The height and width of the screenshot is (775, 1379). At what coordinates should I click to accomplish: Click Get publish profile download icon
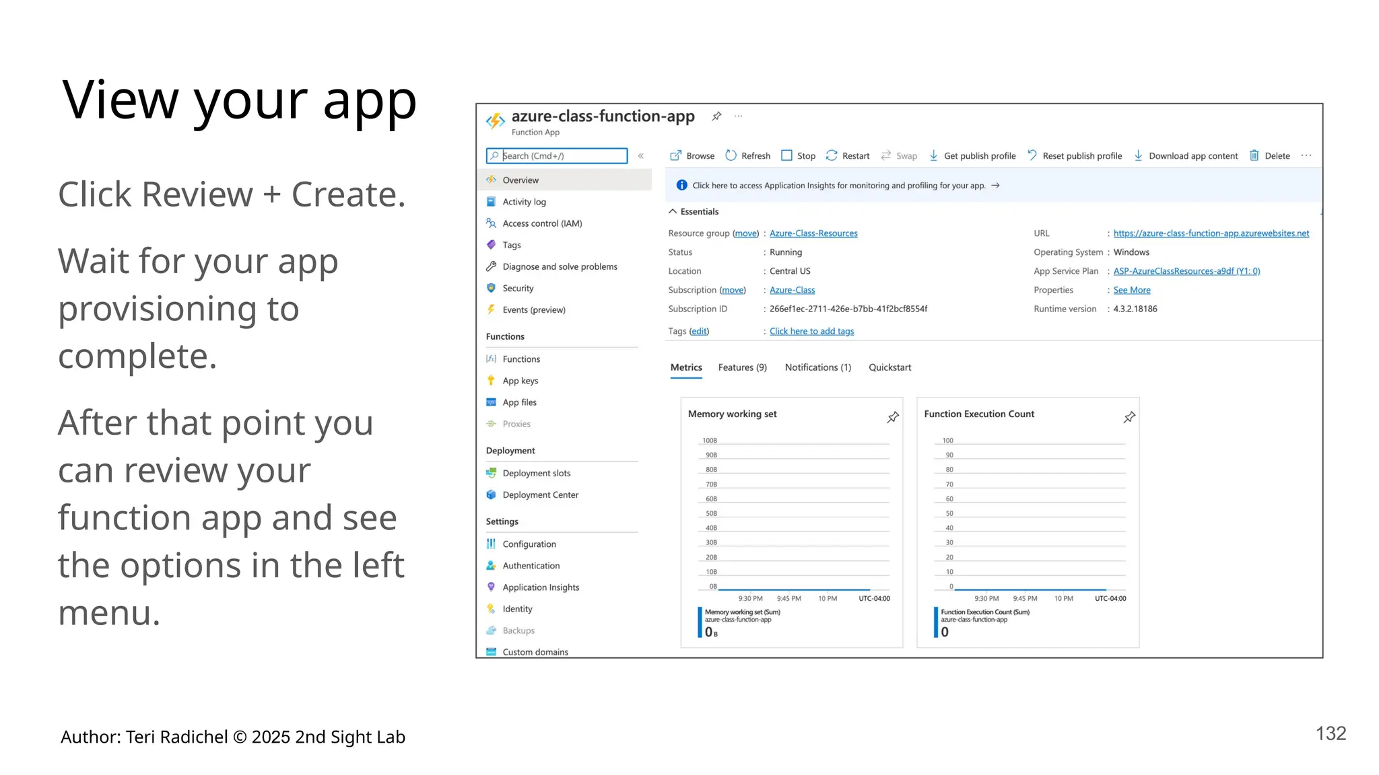[933, 155]
